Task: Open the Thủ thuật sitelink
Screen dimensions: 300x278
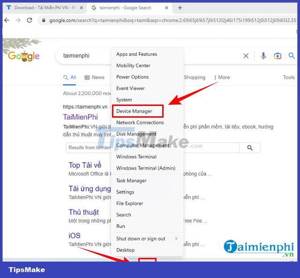Action: [x=83, y=212]
